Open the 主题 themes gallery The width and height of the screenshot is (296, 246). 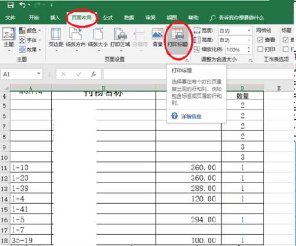(8, 40)
